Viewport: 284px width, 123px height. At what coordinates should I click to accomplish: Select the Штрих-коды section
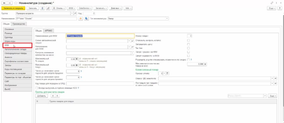pos(17,41)
